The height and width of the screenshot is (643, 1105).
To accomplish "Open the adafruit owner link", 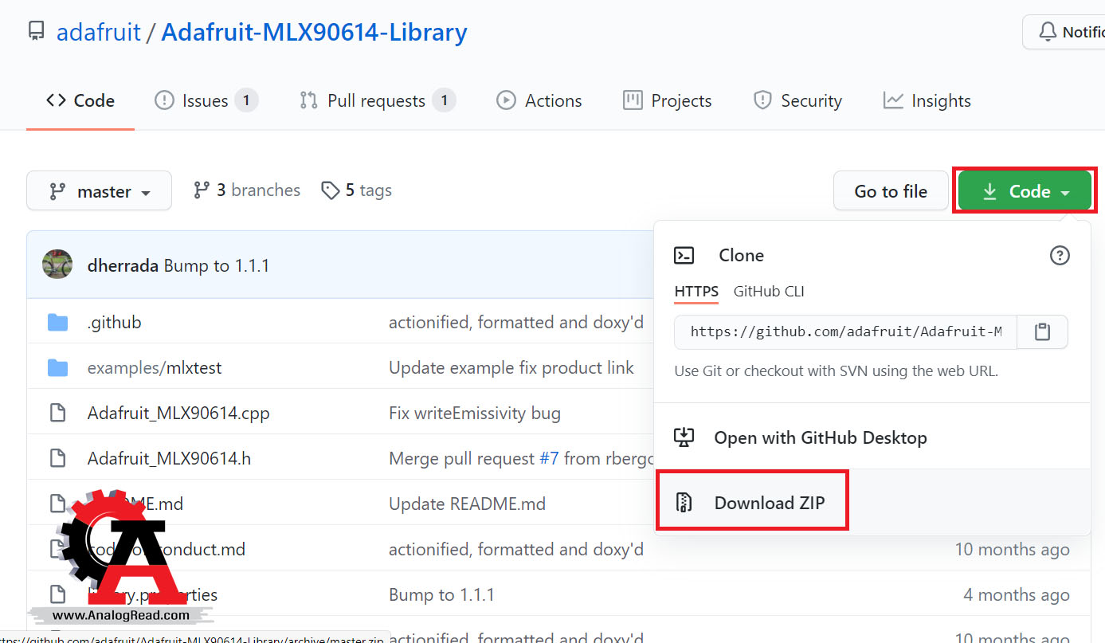I will (x=99, y=33).
